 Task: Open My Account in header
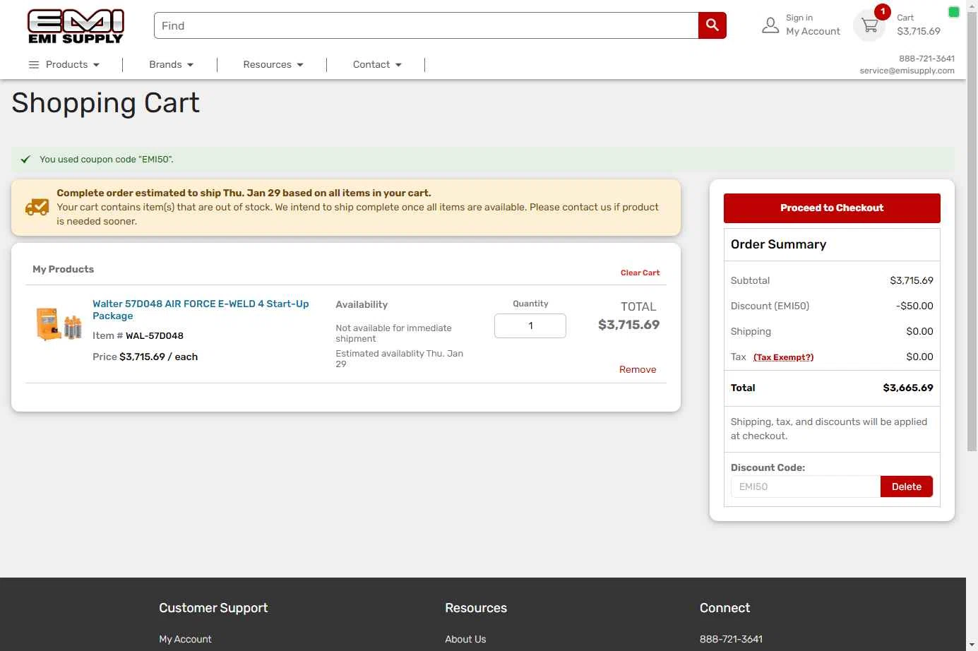click(x=813, y=31)
